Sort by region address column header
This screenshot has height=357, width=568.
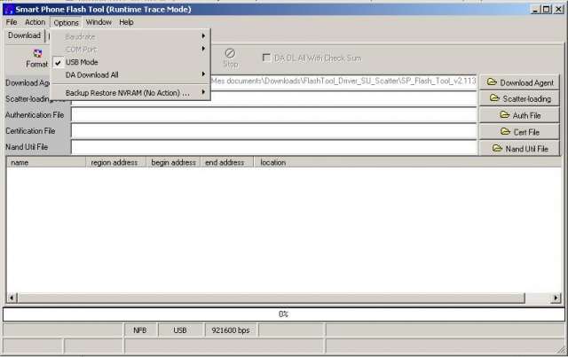pyautogui.click(x=116, y=162)
